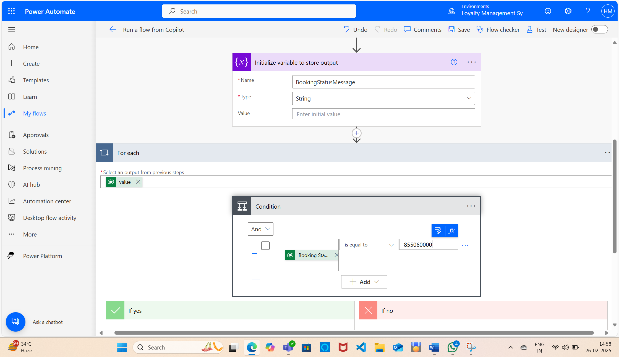619x357 pixels.
Task: Click the back arrow beside flow name
Action: coord(113,30)
